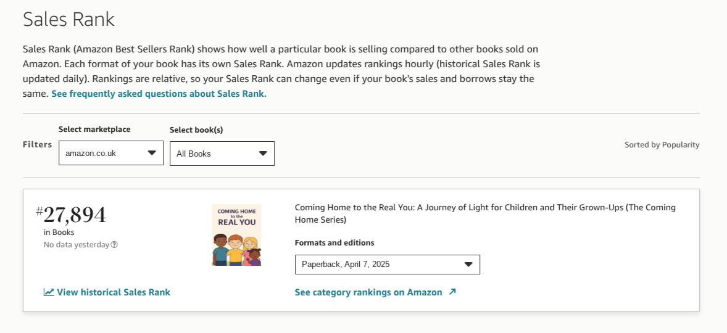This screenshot has height=333, width=727.
Task: Click the arrow on the Paperback format dropdown
Action: click(x=468, y=265)
